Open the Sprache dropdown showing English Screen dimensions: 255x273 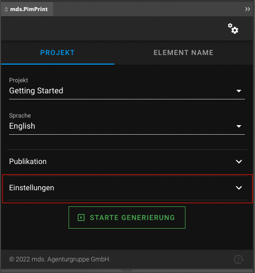pyautogui.click(x=127, y=126)
